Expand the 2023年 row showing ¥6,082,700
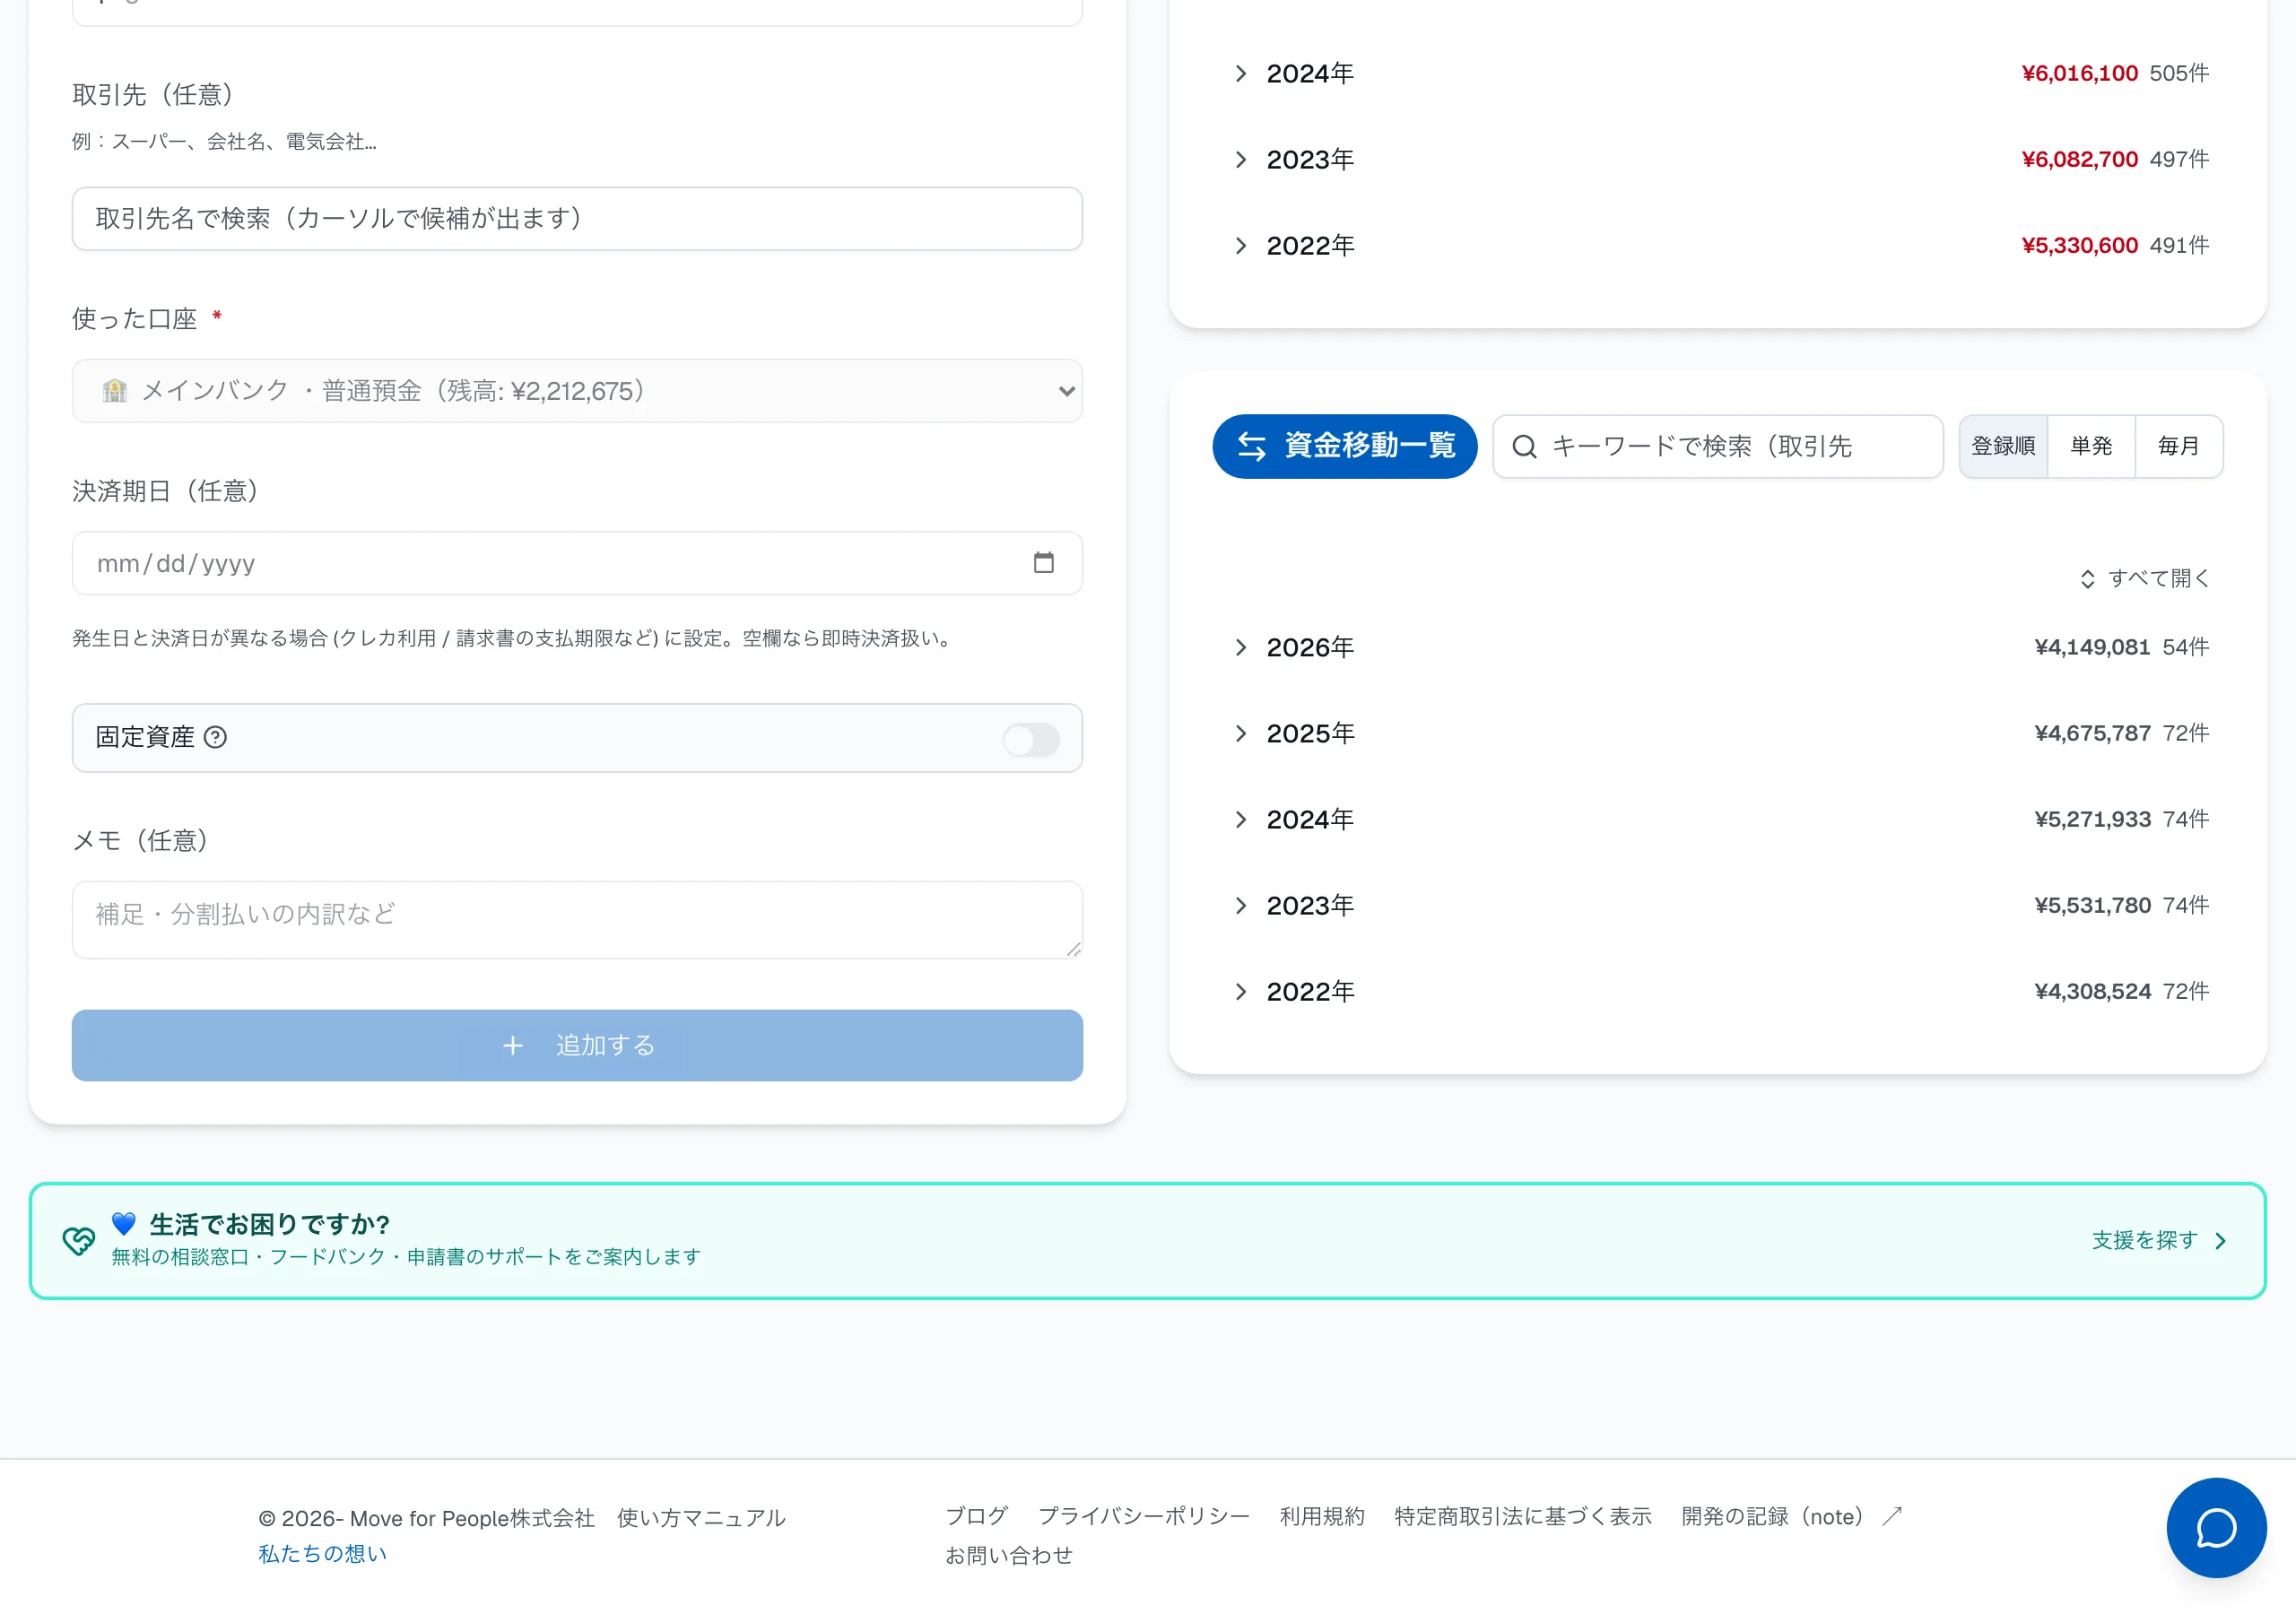This screenshot has width=2296, height=1614. tap(1719, 160)
